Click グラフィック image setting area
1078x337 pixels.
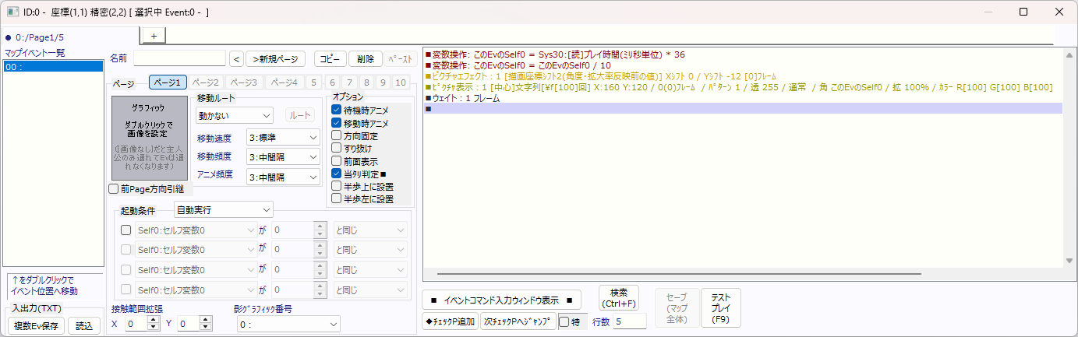point(149,138)
